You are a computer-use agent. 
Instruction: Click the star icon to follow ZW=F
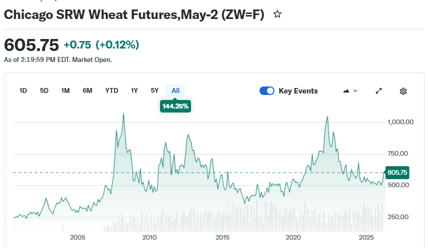click(277, 14)
